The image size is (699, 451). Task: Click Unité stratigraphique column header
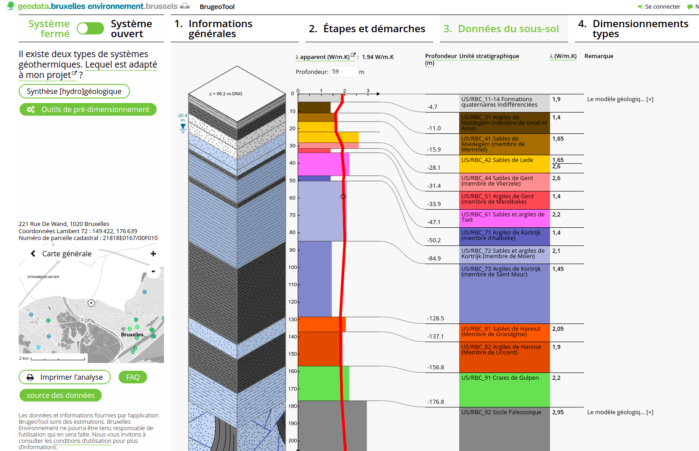(489, 56)
